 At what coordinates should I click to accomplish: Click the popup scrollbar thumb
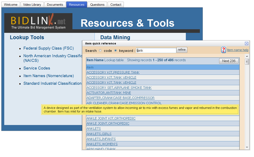[247, 61]
